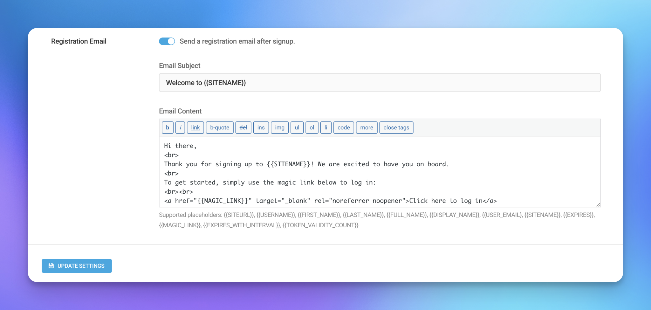Insert a list item with li
The width and height of the screenshot is (651, 310).
coord(326,127)
